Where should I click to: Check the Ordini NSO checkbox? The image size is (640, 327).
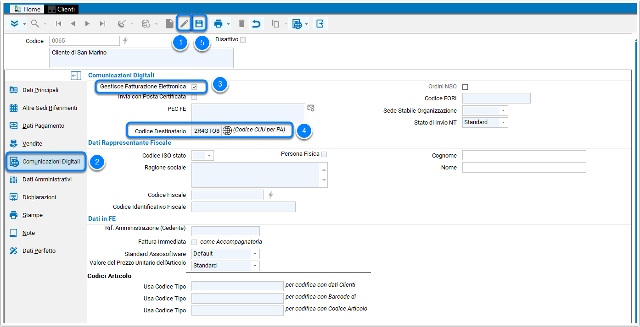(x=465, y=87)
